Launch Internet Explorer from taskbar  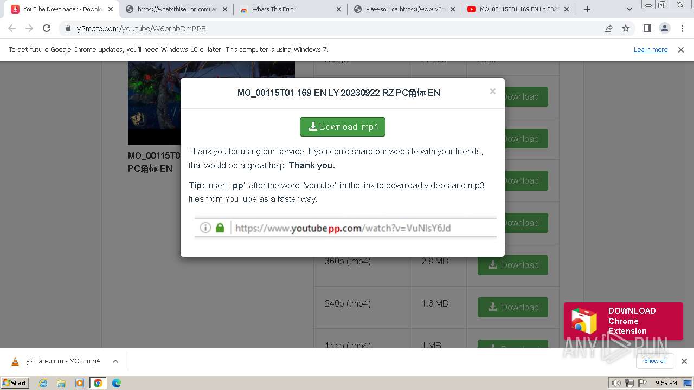pyautogui.click(x=43, y=383)
